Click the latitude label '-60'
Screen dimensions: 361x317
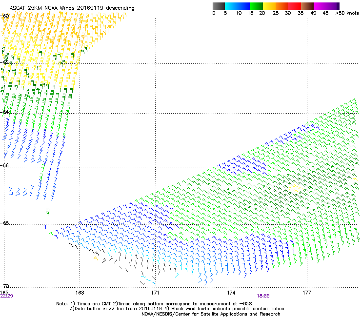[x=5, y=16]
